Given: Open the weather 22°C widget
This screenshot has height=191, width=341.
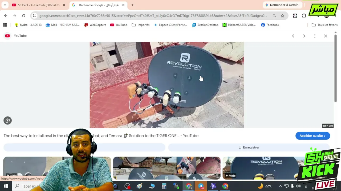Looking at the screenshot, I should [x=265, y=186].
